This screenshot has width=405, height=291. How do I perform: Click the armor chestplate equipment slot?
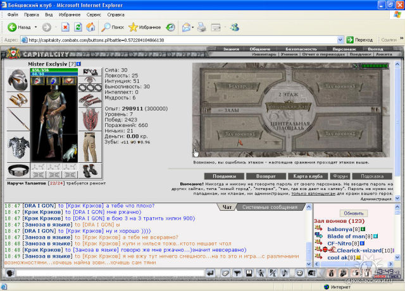tap(18, 147)
